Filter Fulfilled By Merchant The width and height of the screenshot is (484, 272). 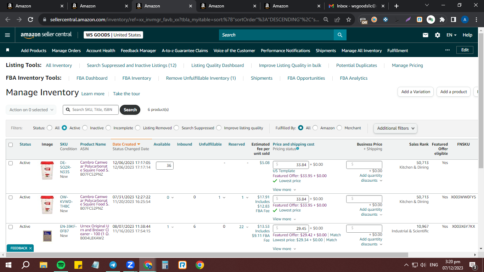(339, 128)
